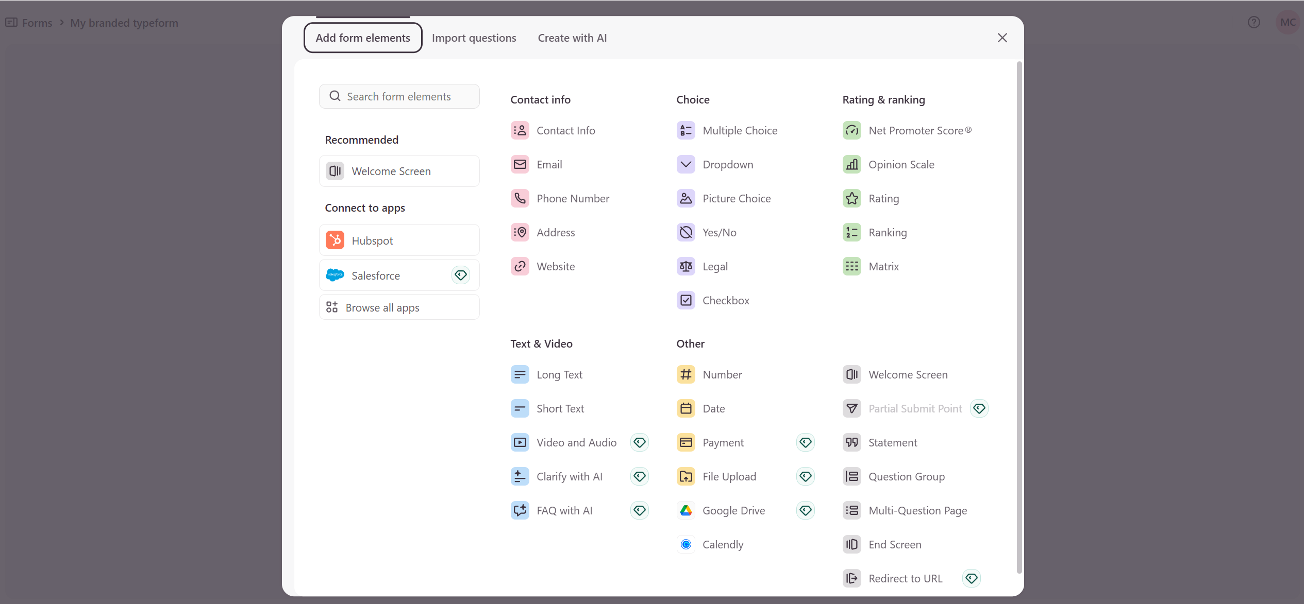
Task: Select the Calendly integration element
Action: 723,544
